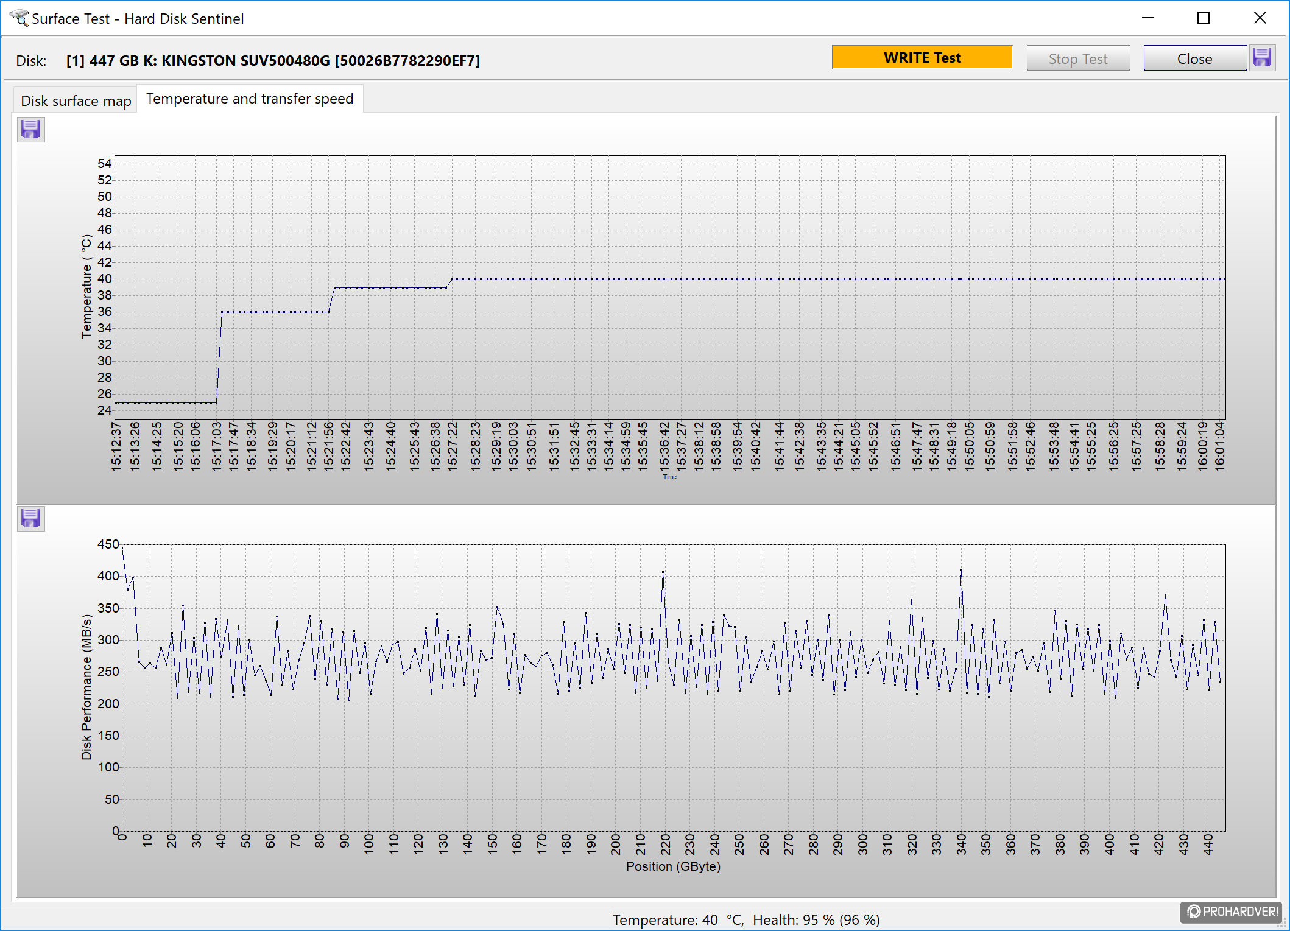1290x931 pixels.
Task: Click the 450 value on performance axis
Action: click(x=108, y=544)
